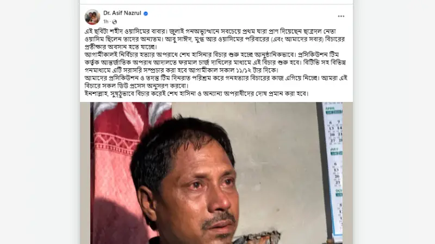Open the post via 1h timestamp
Image resolution: width=435 pixels, height=244 pixels.
(x=105, y=22)
